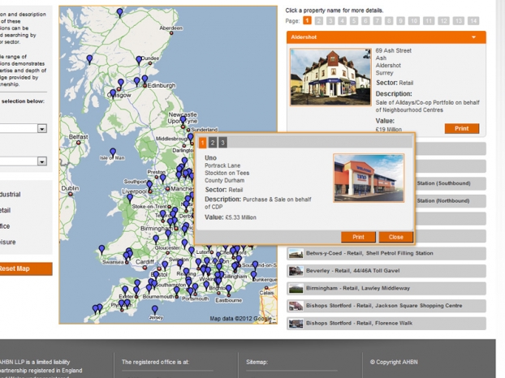This screenshot has width=505, height=378.
Task: Collapse the Aldershot property panel arrow
Action: tap(474, 37)
